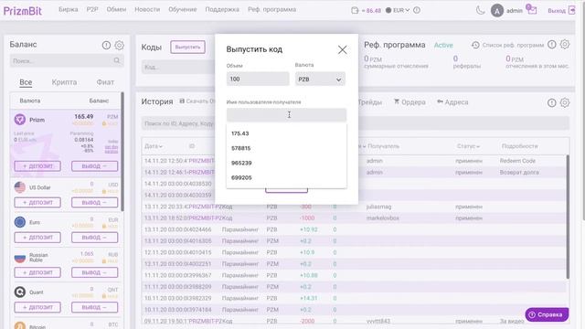Click the balance search field
Screen dimensions: 585x329
coord(67,60)
